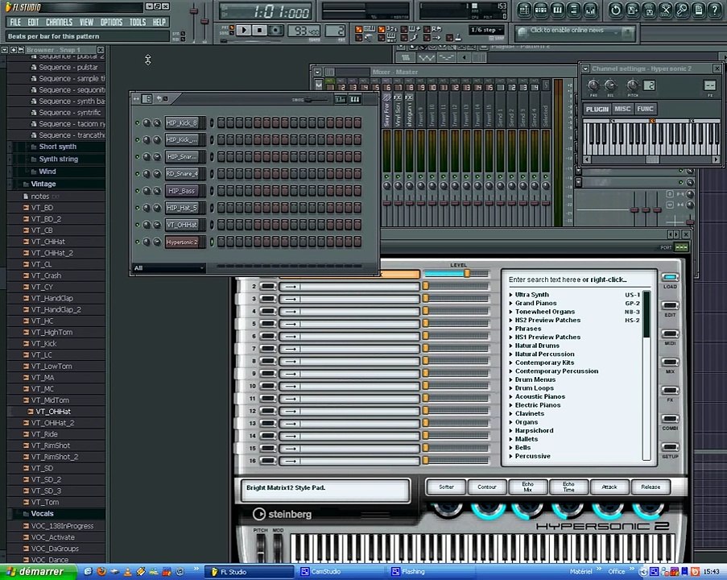
Task: Click the Release knob label button
Action: (x=651, y=487)
